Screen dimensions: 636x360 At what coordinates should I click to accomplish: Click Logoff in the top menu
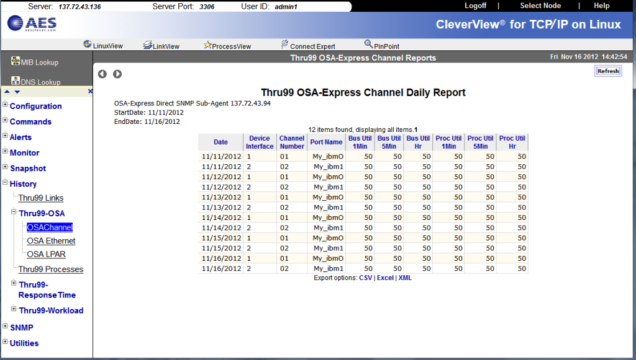point(475,6)
